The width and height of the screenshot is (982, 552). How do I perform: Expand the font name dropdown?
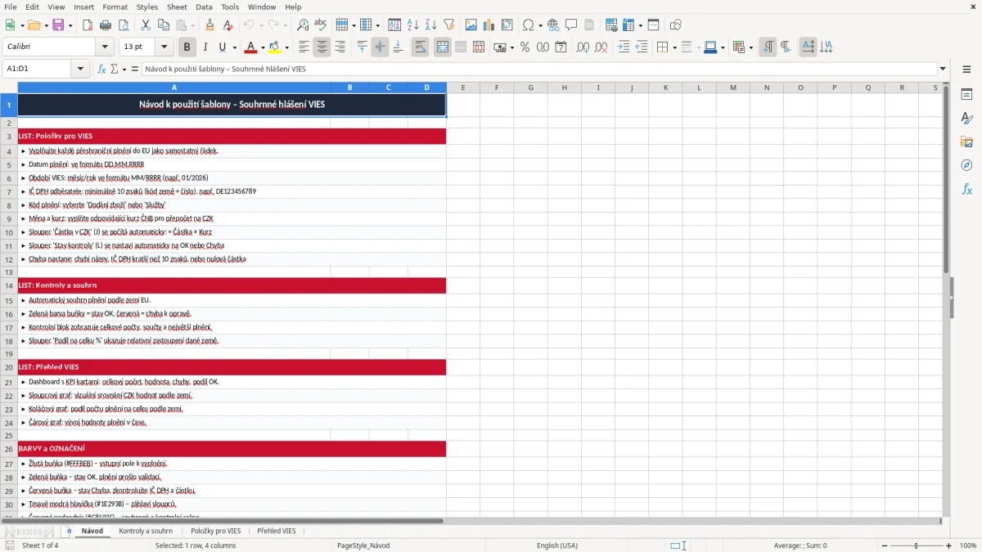pyautogui.click(x=104, y=47)
